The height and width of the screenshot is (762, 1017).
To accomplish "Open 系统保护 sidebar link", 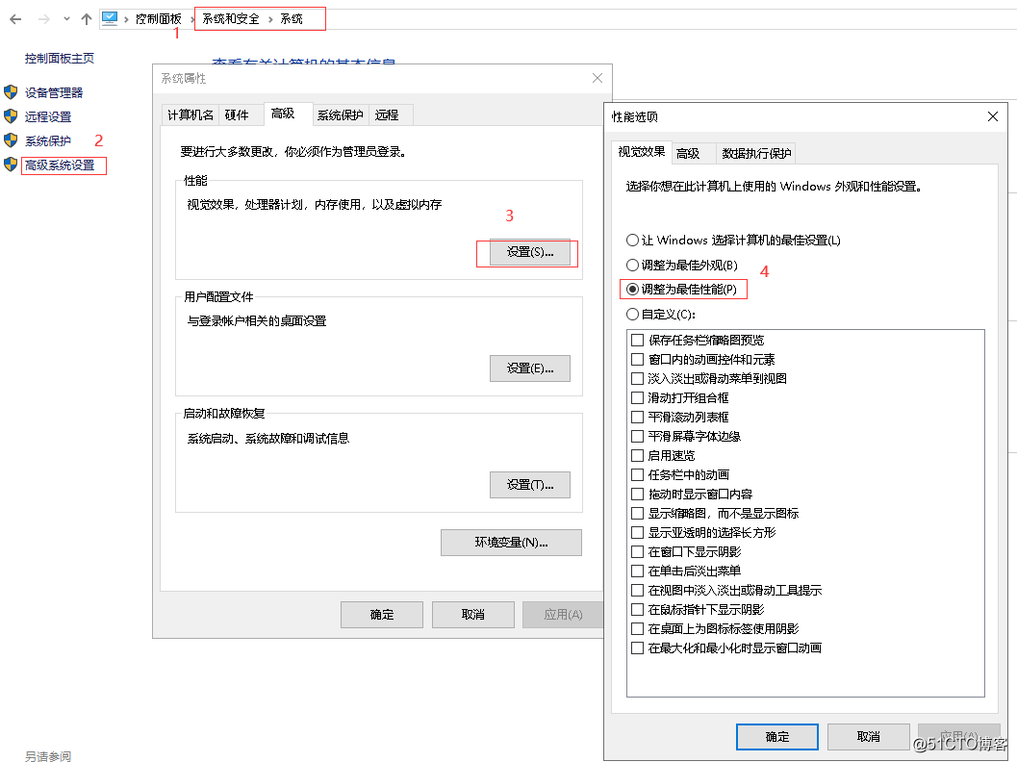I will click(x=48, y=140).
